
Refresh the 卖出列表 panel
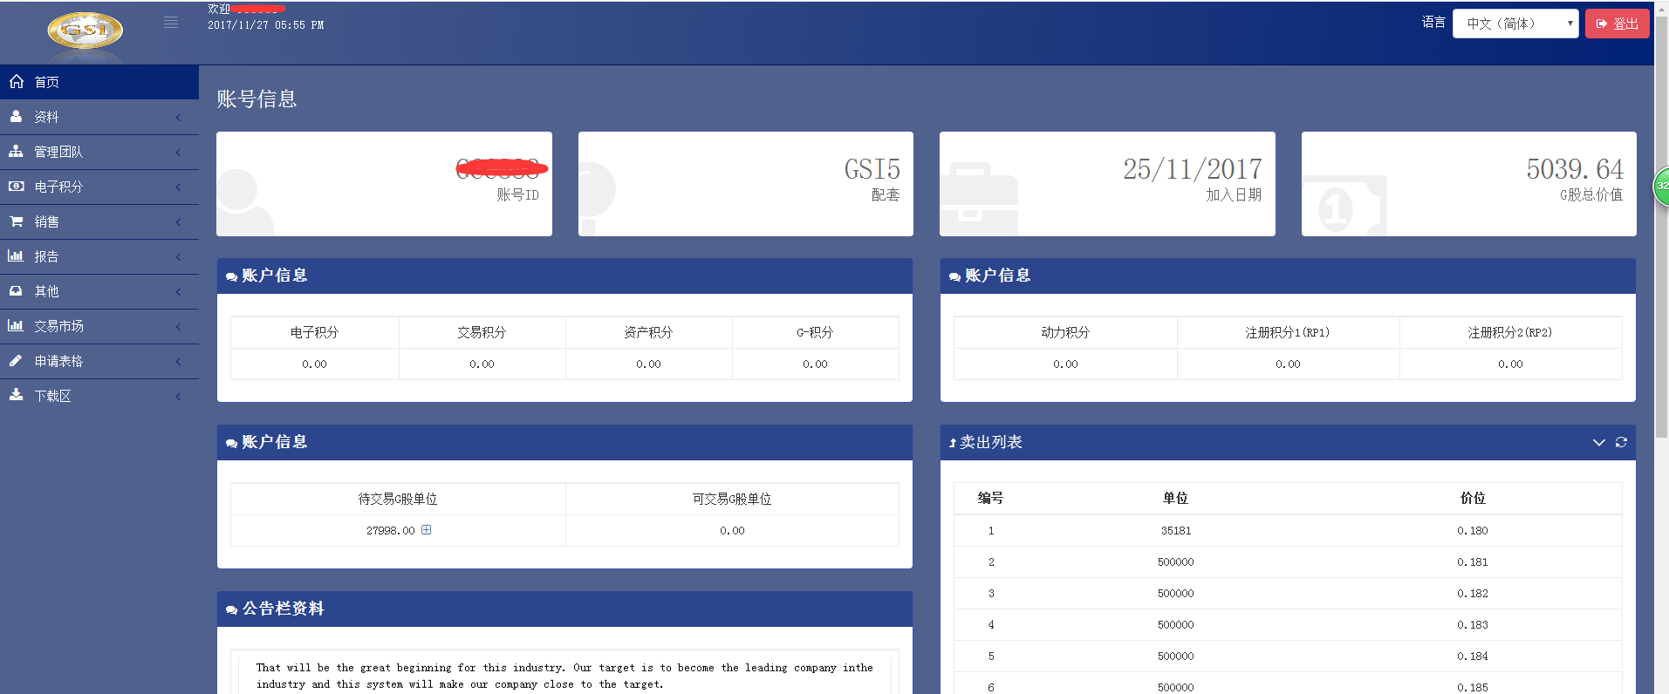(x=1621, y=442)
